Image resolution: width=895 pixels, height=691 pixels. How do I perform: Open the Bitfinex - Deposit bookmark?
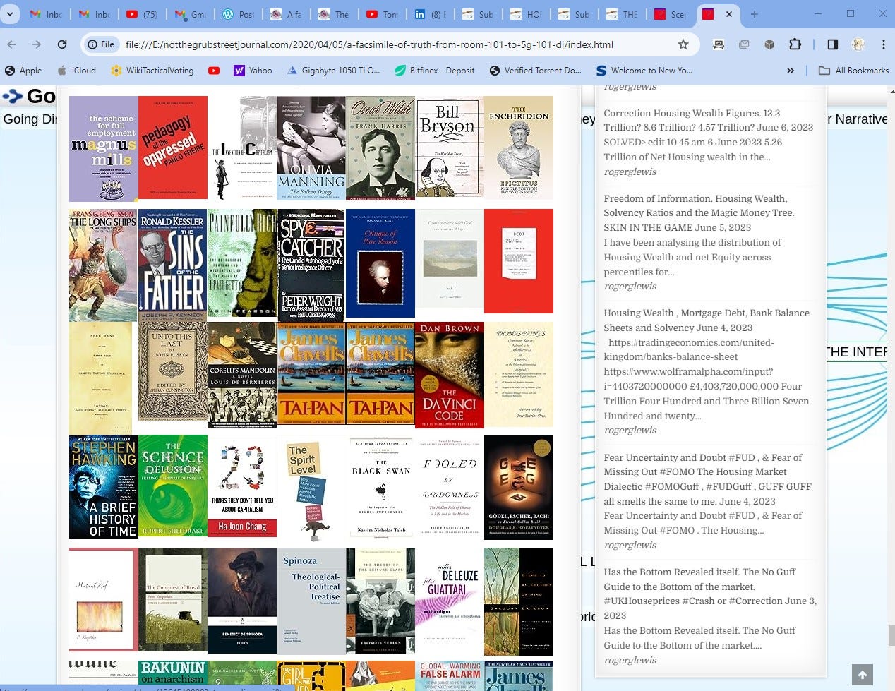pos(435,71)
